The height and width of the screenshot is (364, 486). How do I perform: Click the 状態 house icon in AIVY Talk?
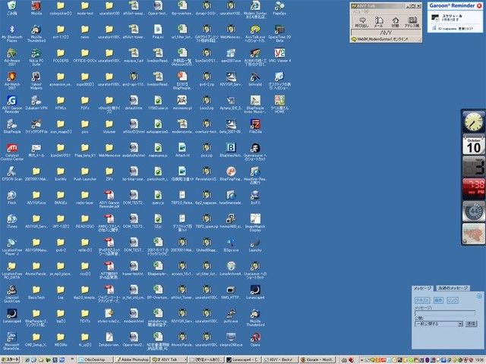(x=395, y=22)
